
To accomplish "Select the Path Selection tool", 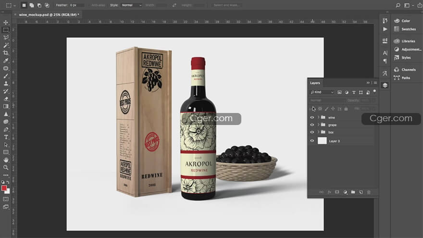I will pos(6,145).
